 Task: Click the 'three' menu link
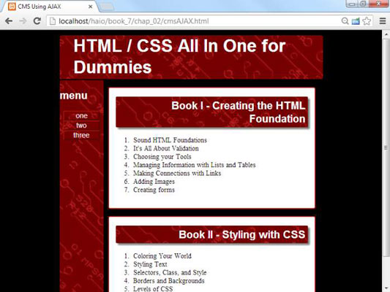pos(81,135)
